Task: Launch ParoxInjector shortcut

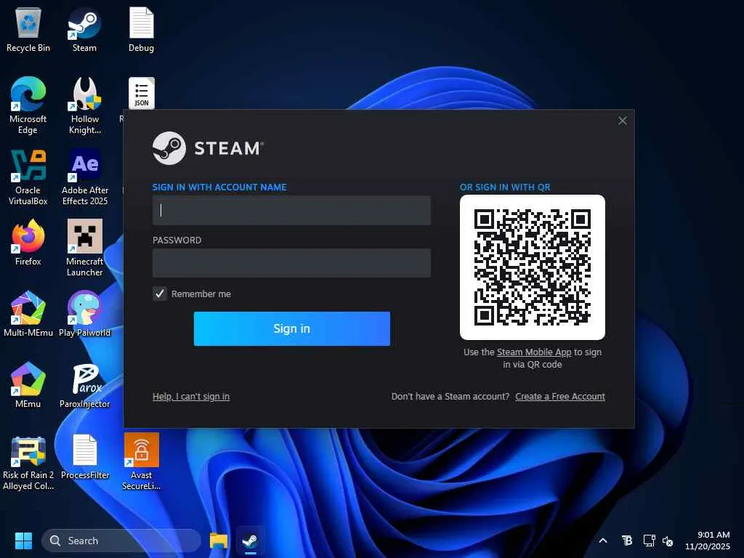Action: click(x=85, y=384)
